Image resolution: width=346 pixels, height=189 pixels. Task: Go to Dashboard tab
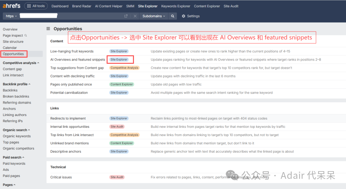[60, 6]
